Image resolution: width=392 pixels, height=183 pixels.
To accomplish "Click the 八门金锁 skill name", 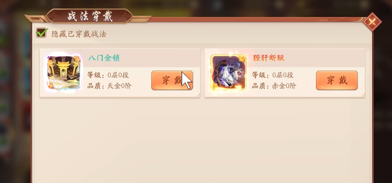I will click(x=104, y=58).
